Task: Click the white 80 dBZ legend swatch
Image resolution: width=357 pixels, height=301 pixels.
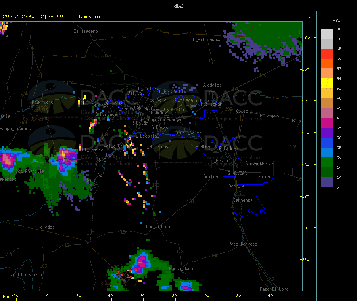Action: (x=327, y=34)
